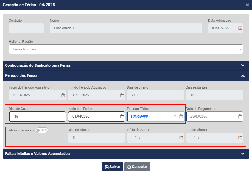Open calendar picker for Fim das Férias
The image size is (252, 172).
click(x=181, y=116)
